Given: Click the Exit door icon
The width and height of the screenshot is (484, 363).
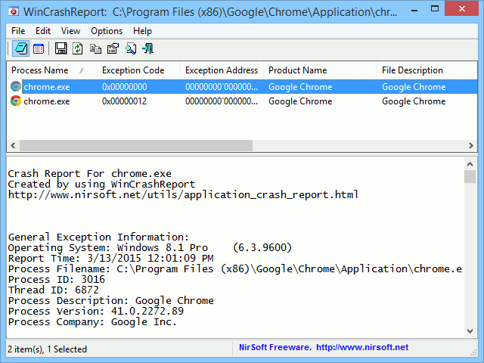Looking at the screenshot, I should click(148, 48).
